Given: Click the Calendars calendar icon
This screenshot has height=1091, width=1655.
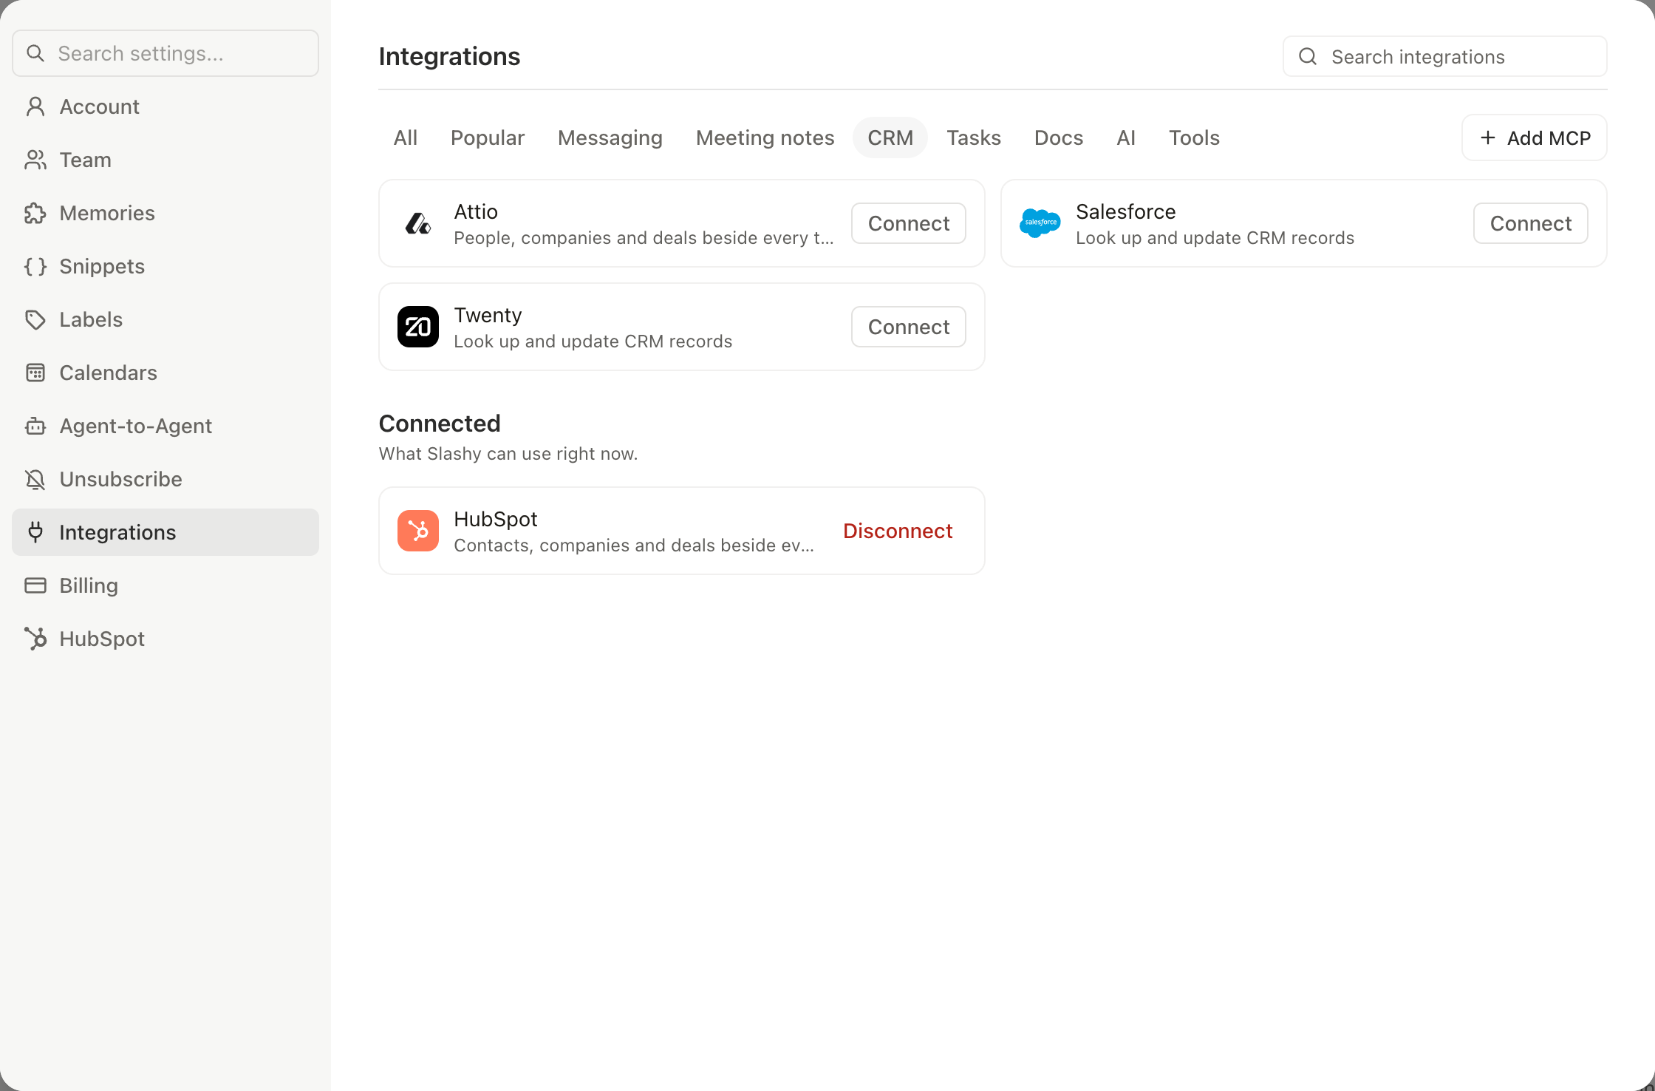Looking at the screenshot, I should [35, 373].
